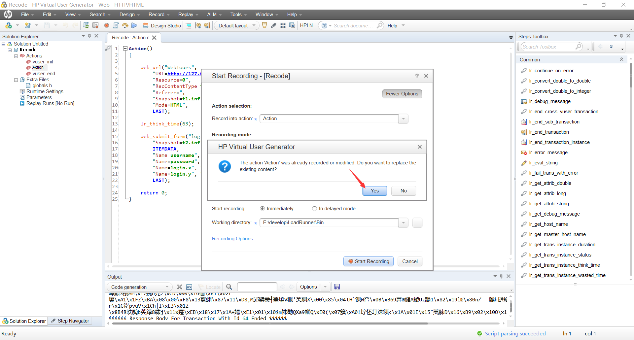Switch to the Step Navigator tab
634x340 pixels.
tap(70, 321)
